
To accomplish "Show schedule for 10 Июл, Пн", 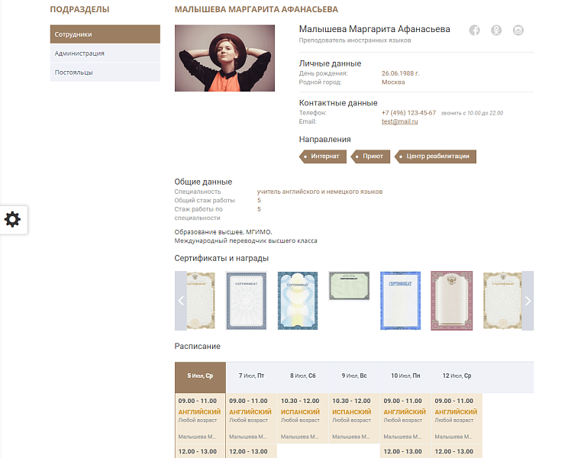I will pos(405,376).
